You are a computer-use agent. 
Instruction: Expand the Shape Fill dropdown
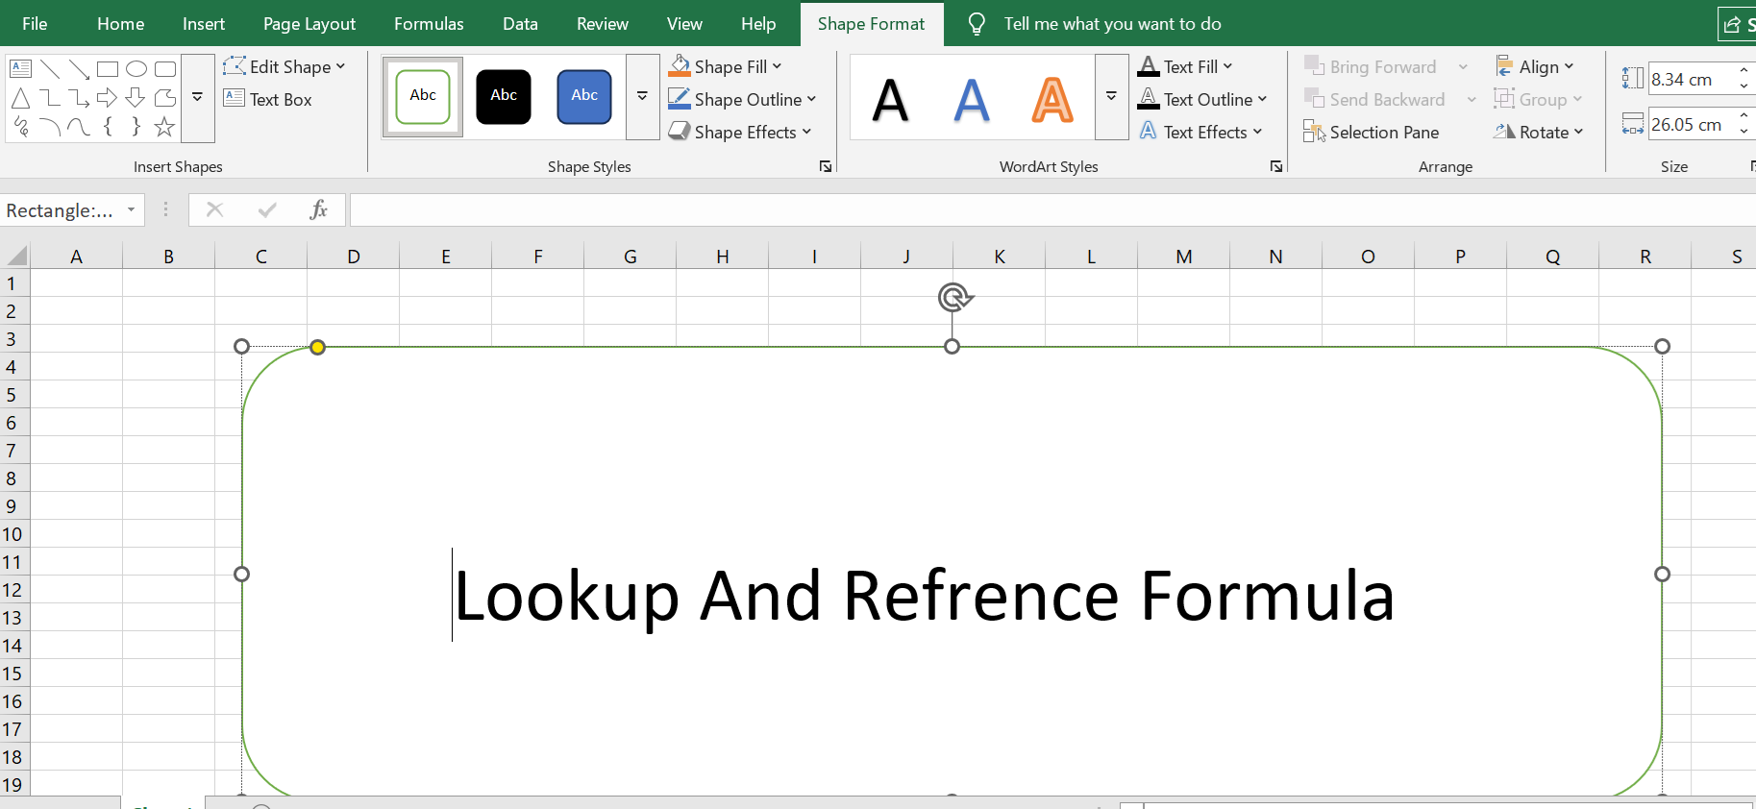click(x=777, y=67)
